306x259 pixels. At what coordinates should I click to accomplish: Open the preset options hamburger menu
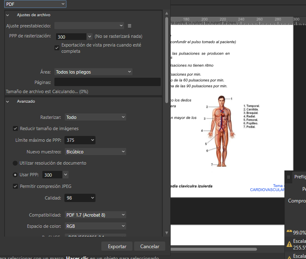tap(130, 26)
